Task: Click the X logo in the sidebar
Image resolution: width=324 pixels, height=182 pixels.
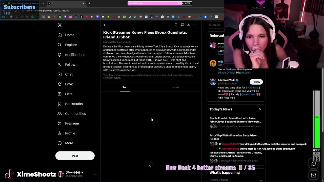Action: pos(60,25)
